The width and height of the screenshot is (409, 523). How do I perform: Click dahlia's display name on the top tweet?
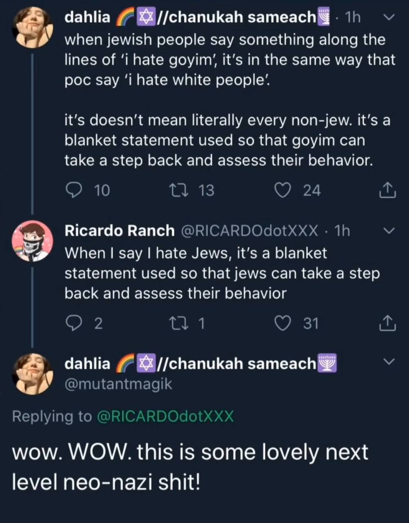click(88, 17)
